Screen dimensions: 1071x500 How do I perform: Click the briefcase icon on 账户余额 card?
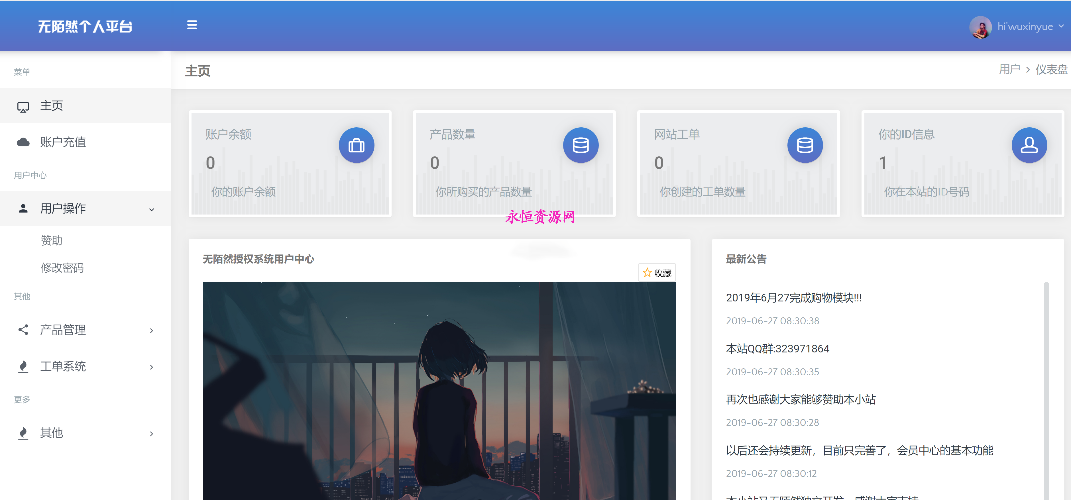coord(356,145)
